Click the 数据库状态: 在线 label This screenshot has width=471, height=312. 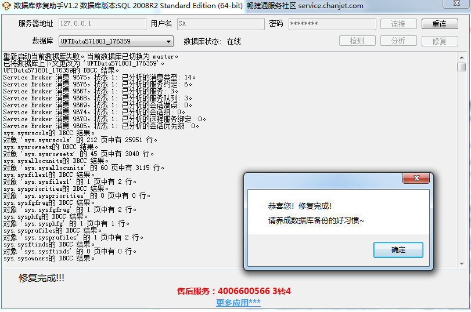pos(213,41)
